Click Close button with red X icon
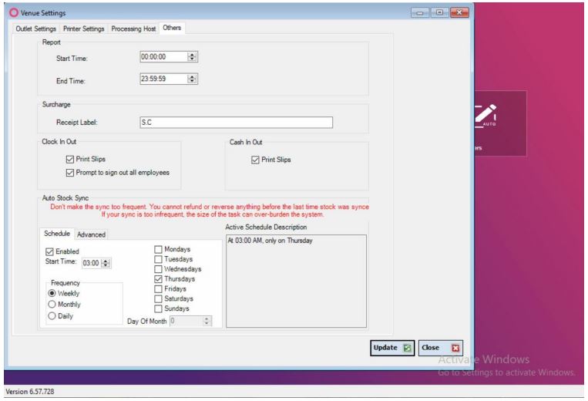Viewport: 588px width, 401px height. click(442, 347)
